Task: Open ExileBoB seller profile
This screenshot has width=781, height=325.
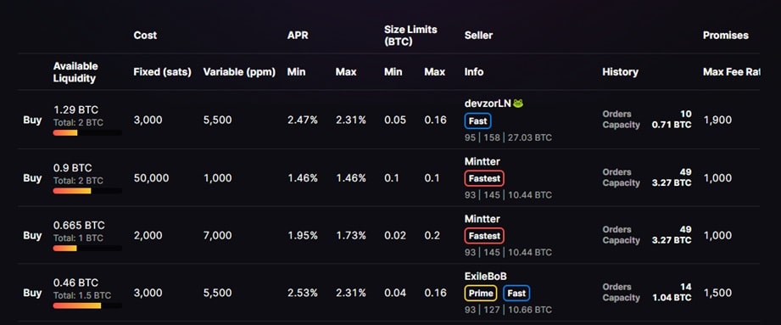Action: (486, 276)
